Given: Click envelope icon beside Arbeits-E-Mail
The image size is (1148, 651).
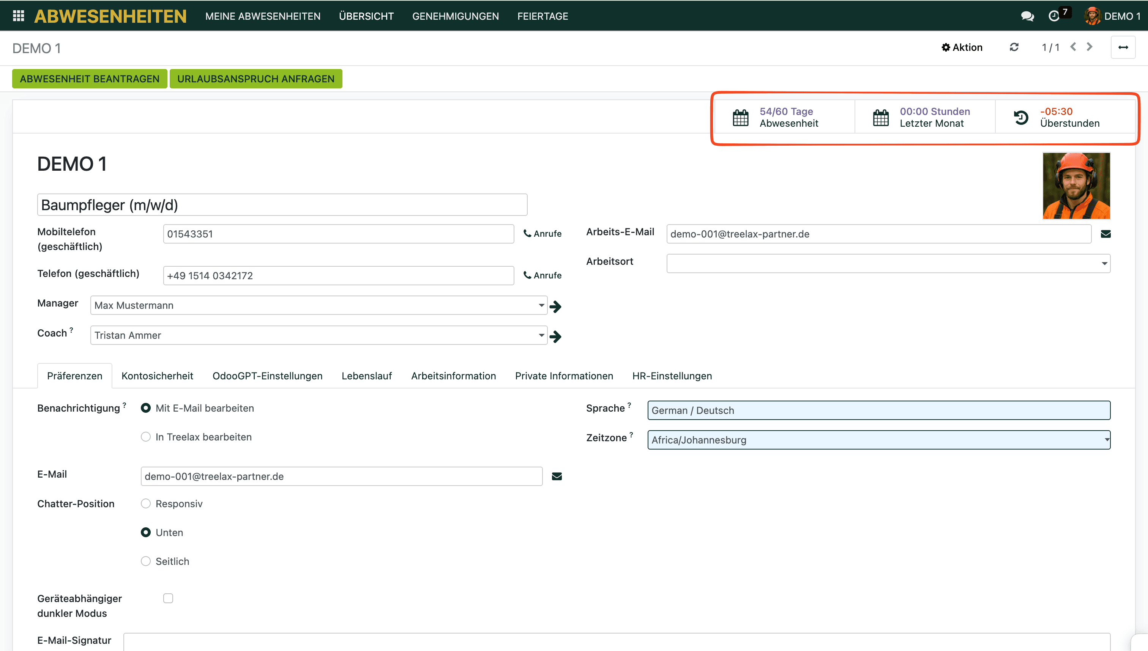Looking at the screenshot, I should tap(1105, 234).
